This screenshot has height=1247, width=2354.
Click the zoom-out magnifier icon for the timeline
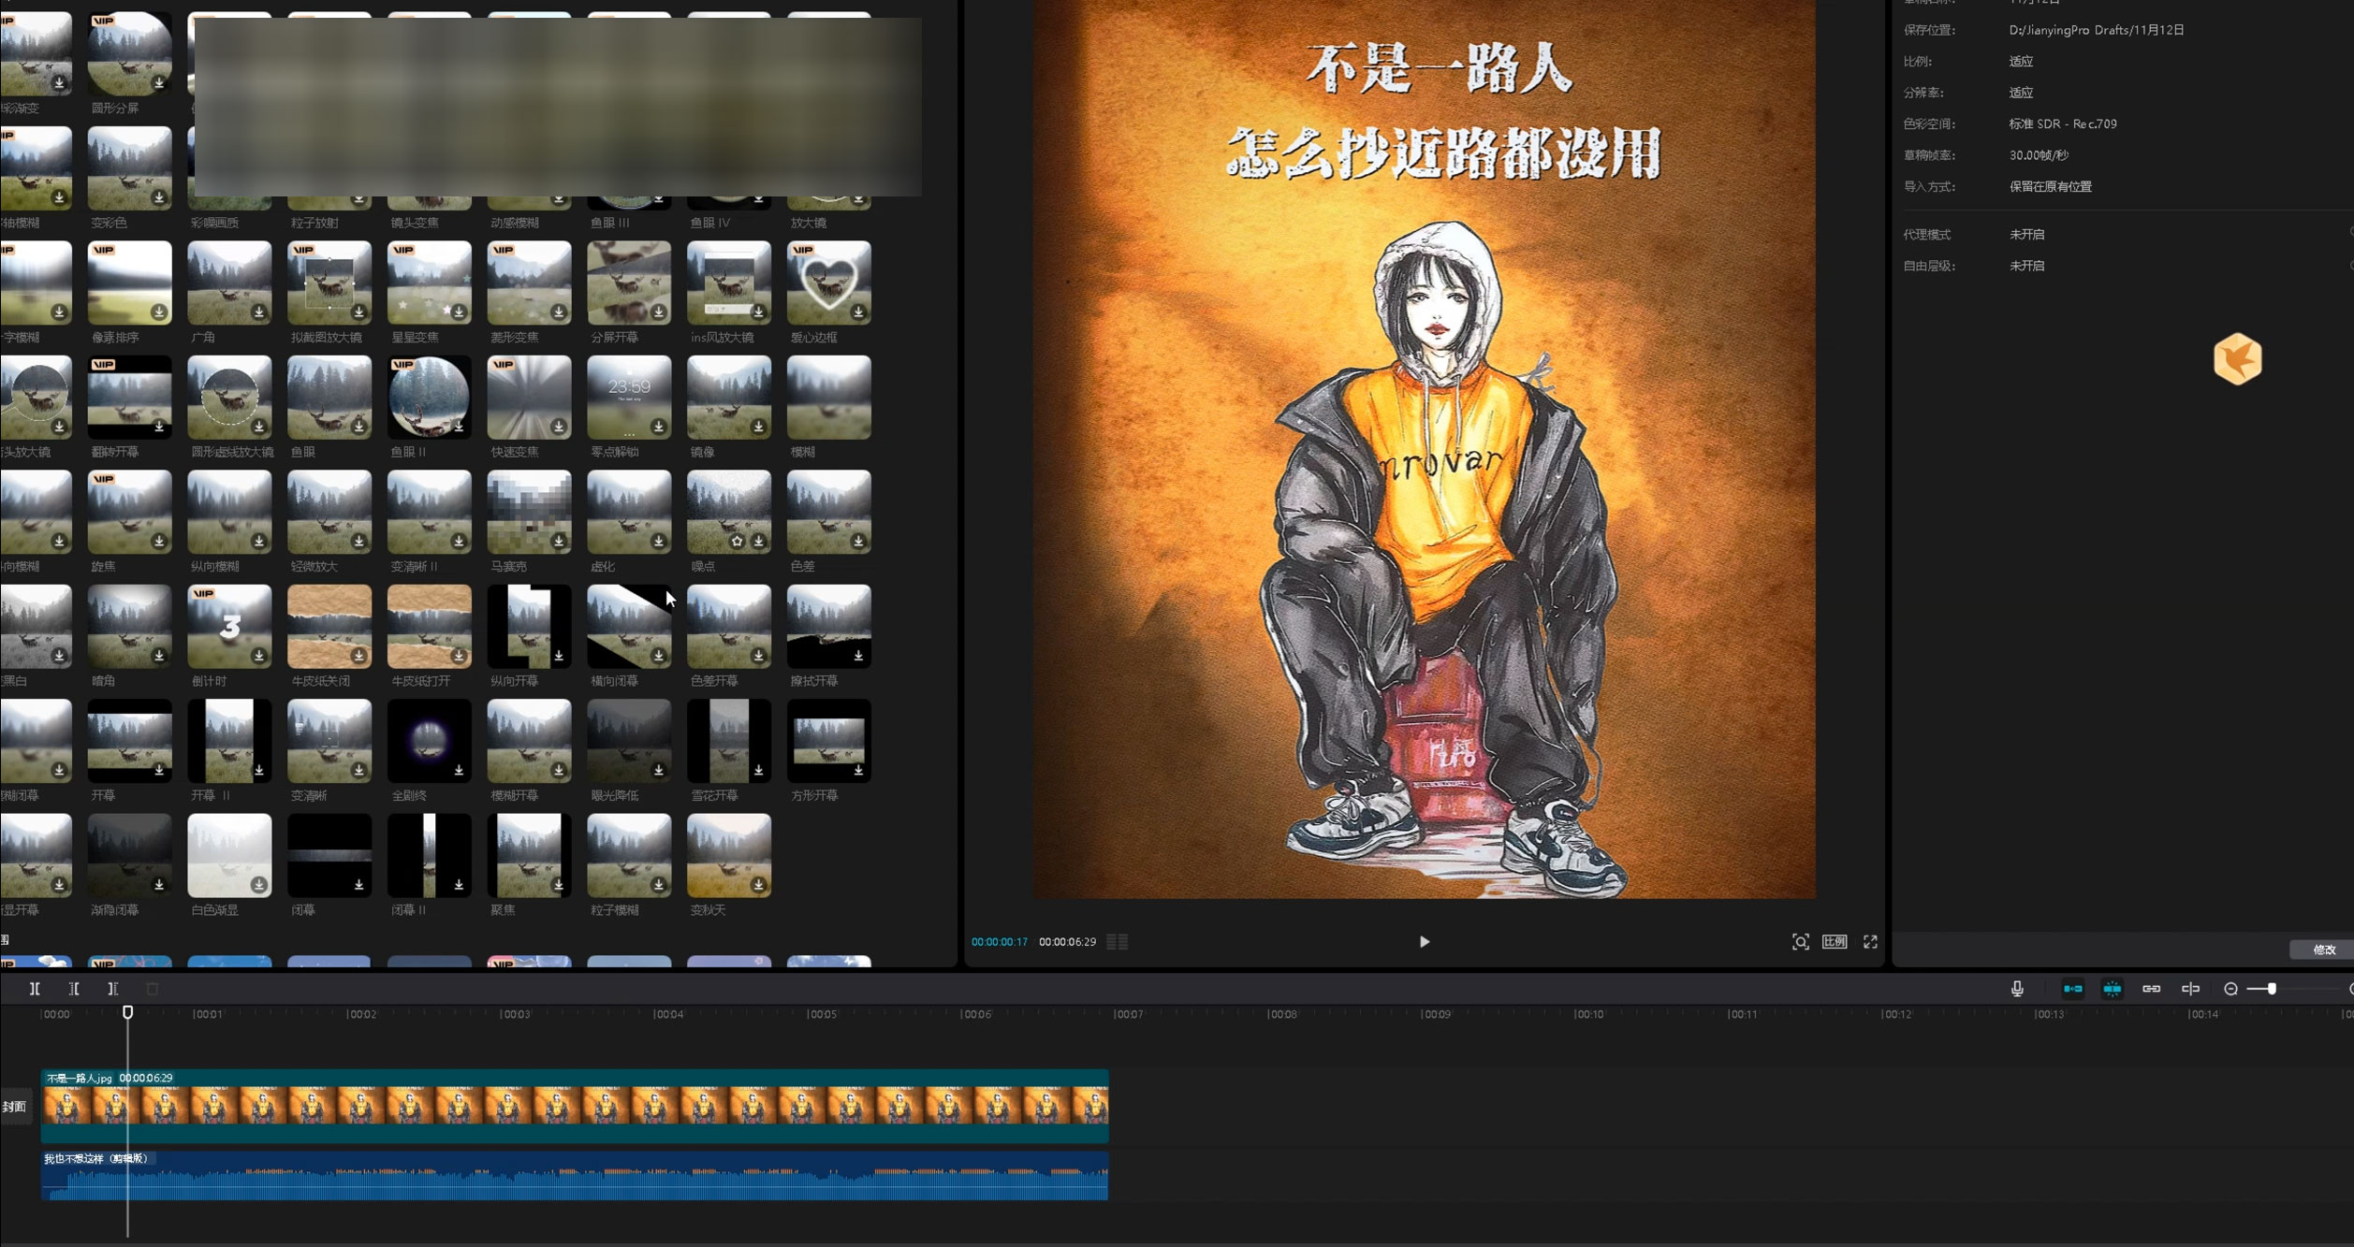[x=2232, y=988]
